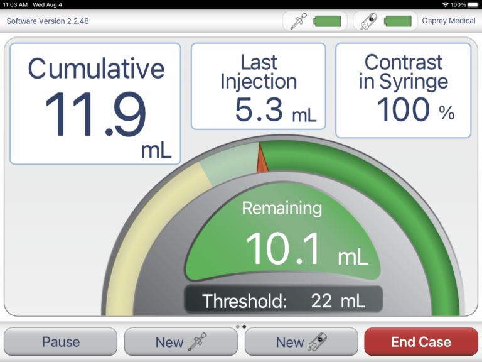Tap the Contrast in Syringe 100 % panel
Viewport: 482px width, 362px height.
tap(404, 90)
